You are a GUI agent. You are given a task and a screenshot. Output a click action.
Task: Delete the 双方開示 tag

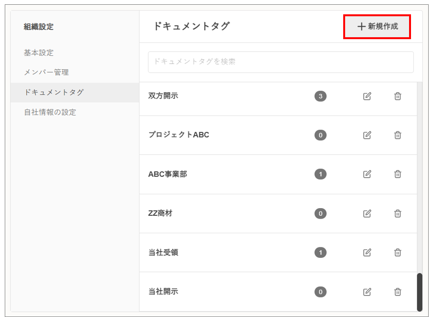(x=398, y=96)
